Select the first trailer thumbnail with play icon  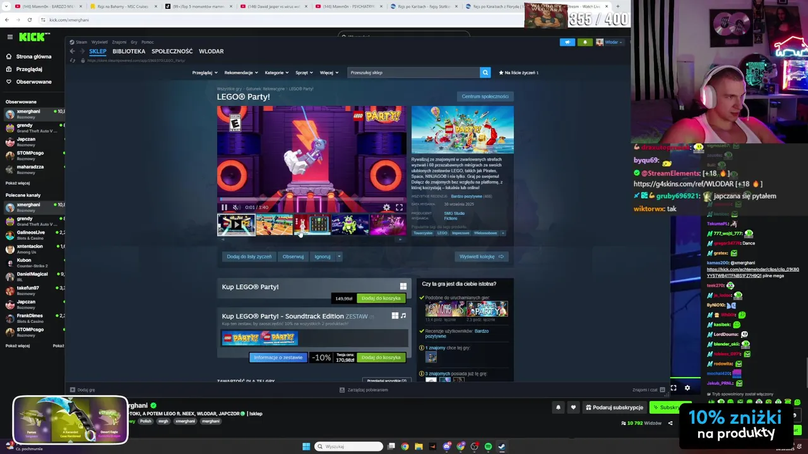pos(236,224)
